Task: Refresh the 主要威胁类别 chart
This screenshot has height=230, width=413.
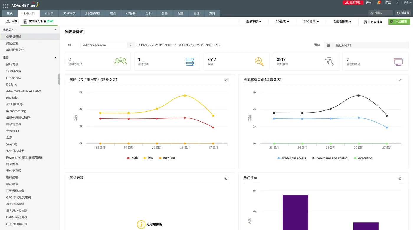Action: (x=400, y=80)
